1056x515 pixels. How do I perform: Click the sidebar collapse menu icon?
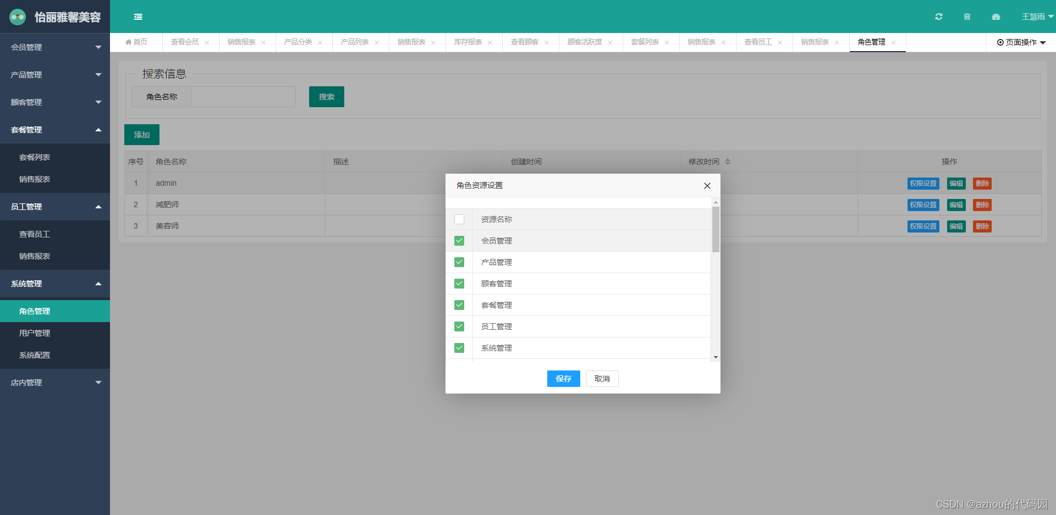coord(138,17)
